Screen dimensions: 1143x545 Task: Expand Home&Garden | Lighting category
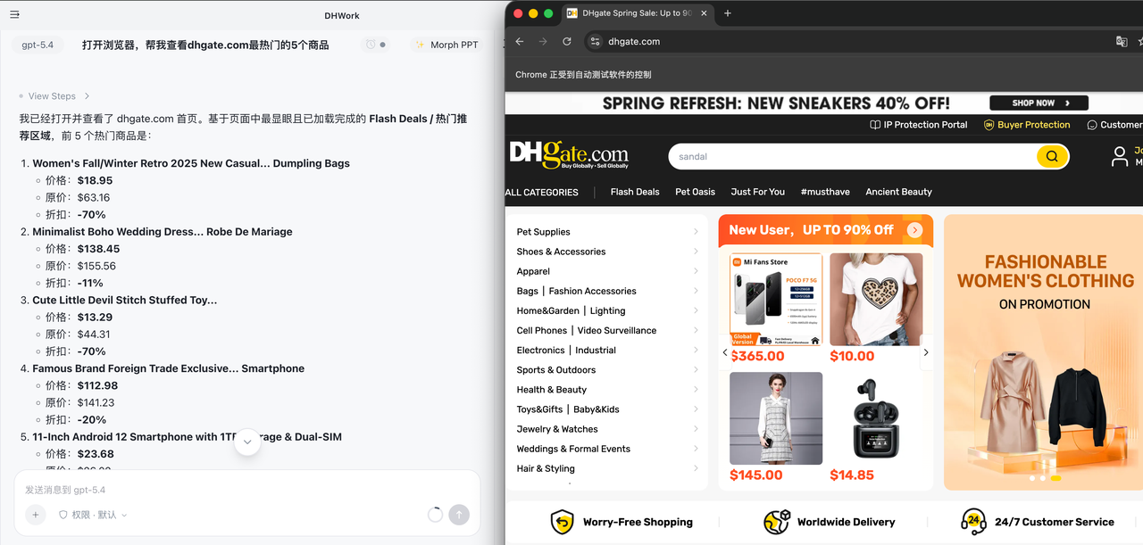pos(607,310)
